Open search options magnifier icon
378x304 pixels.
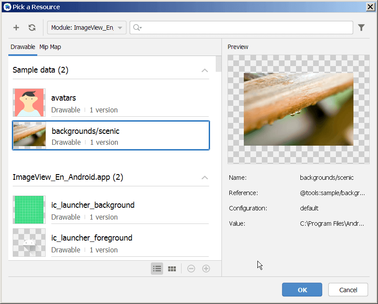(x=137, y=28)
